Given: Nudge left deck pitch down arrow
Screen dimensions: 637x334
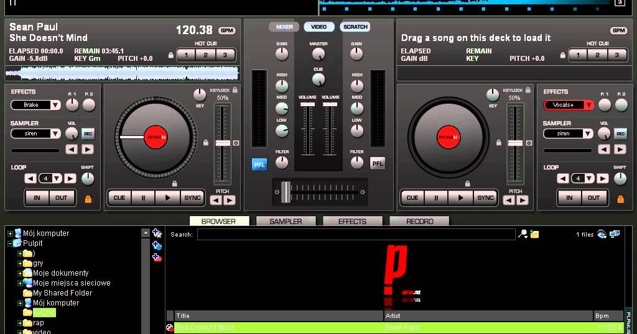Looking at the screenshot, I should [x=216, y=201].
